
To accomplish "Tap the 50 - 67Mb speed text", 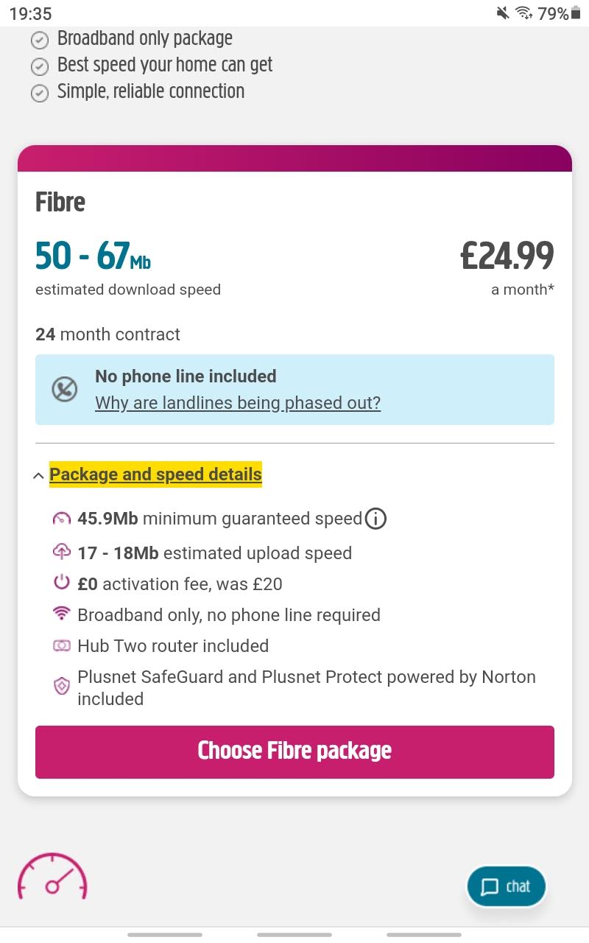I will click(93, 258).
